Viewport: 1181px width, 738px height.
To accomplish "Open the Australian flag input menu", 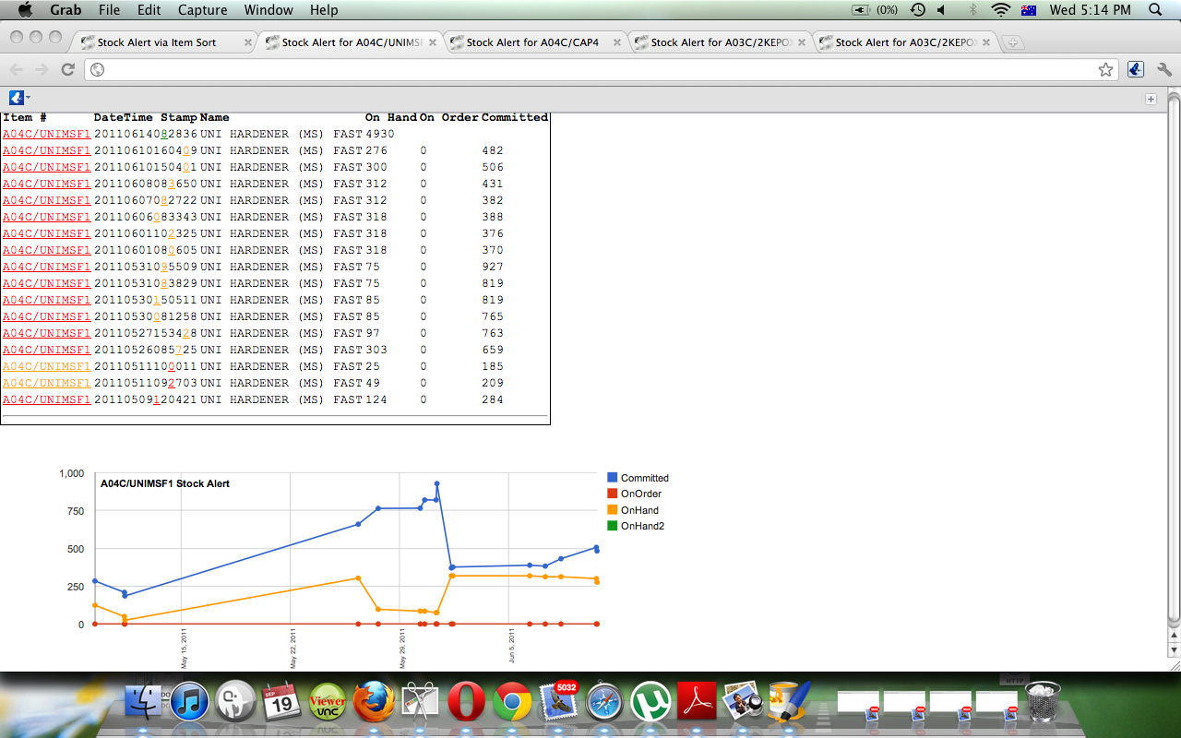I will coord(1030,10).
